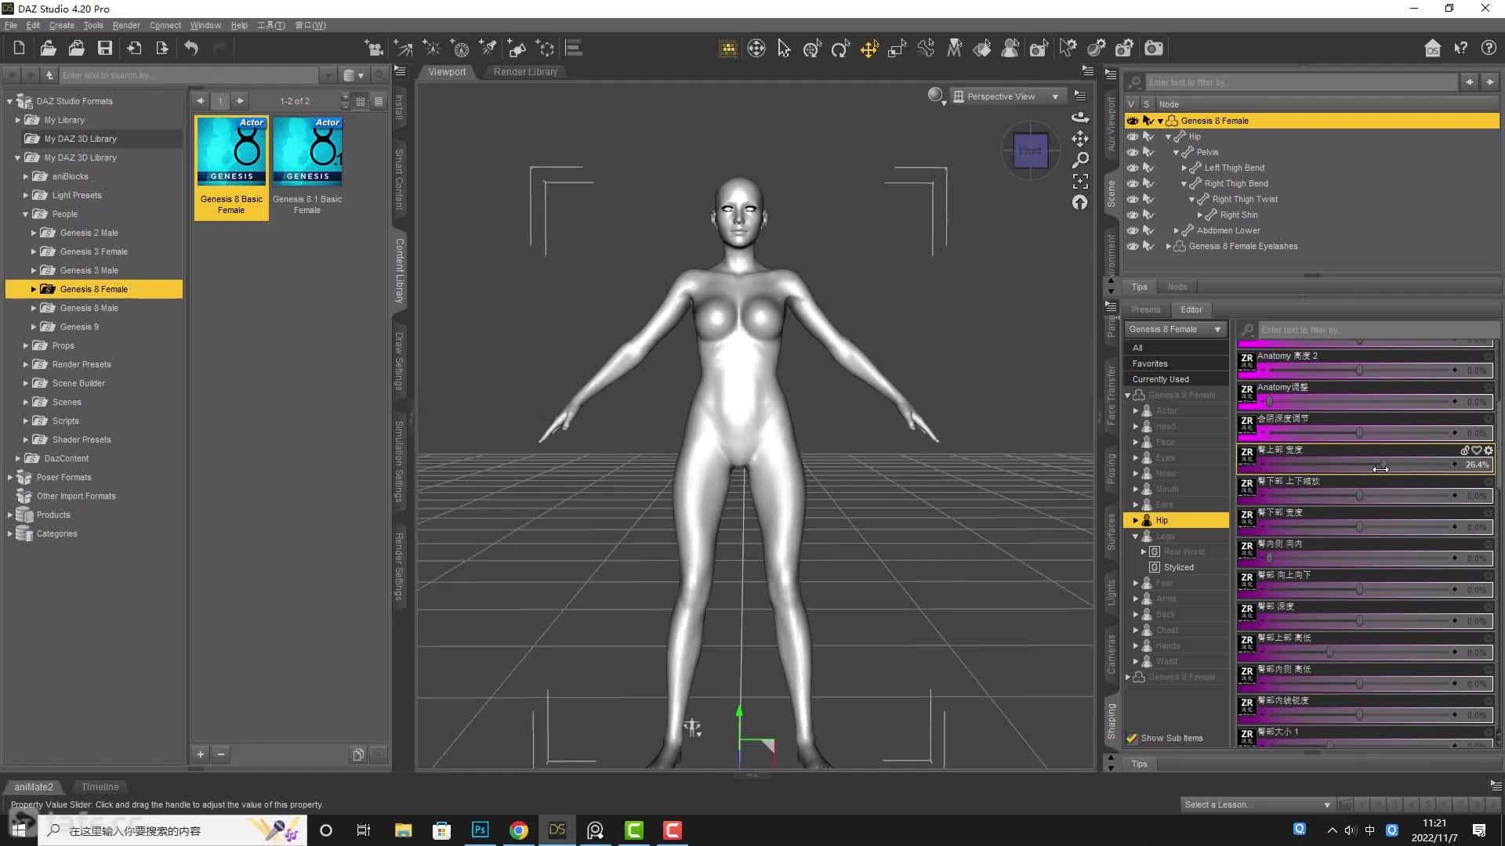Expand the Genesis 8 Male folder
Viewport: 1505px width, 846px height.
[x=34, y=308]
